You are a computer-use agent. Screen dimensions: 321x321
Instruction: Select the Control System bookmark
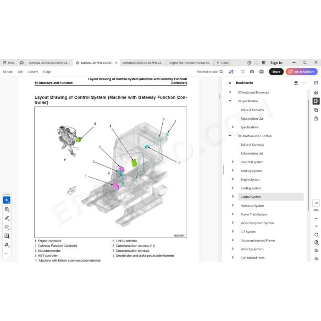[271, 197]
